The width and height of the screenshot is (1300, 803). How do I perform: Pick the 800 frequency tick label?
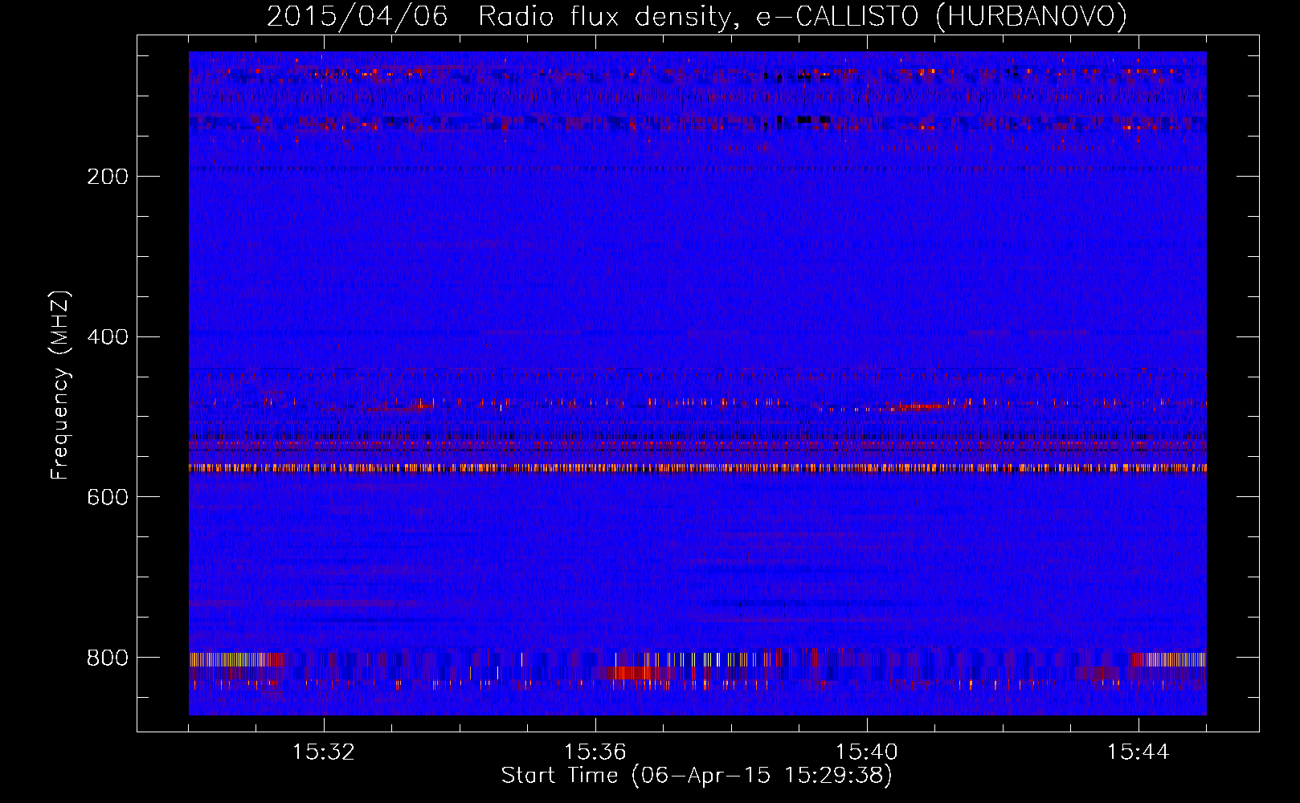click(x=108, y=658)
